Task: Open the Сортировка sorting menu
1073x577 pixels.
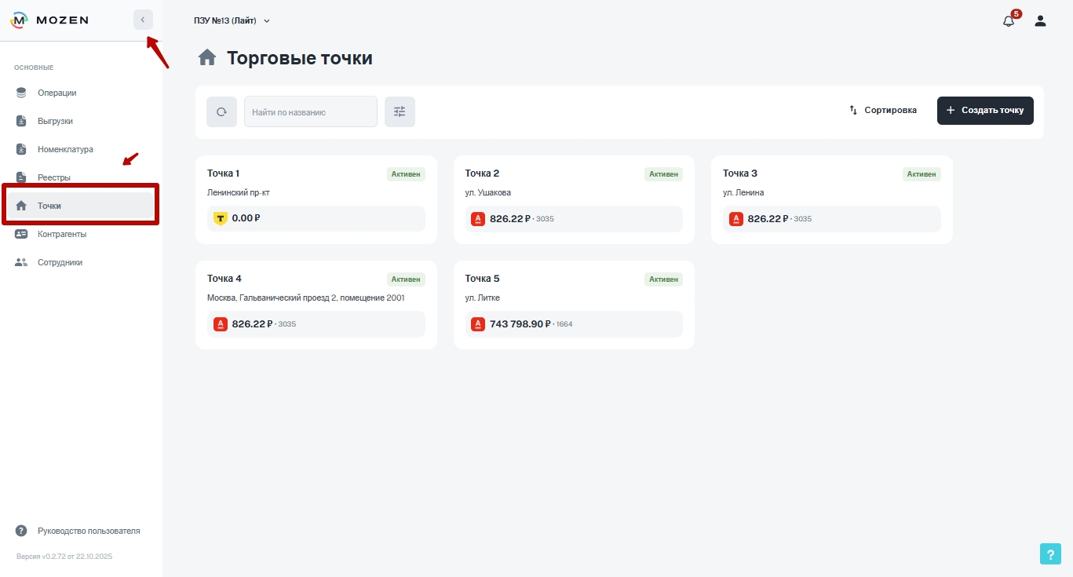Action: (x=883, y=111)
